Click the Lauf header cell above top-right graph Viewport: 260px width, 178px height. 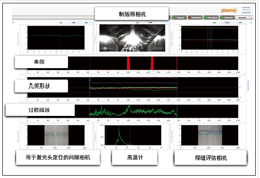click(215, 23)
